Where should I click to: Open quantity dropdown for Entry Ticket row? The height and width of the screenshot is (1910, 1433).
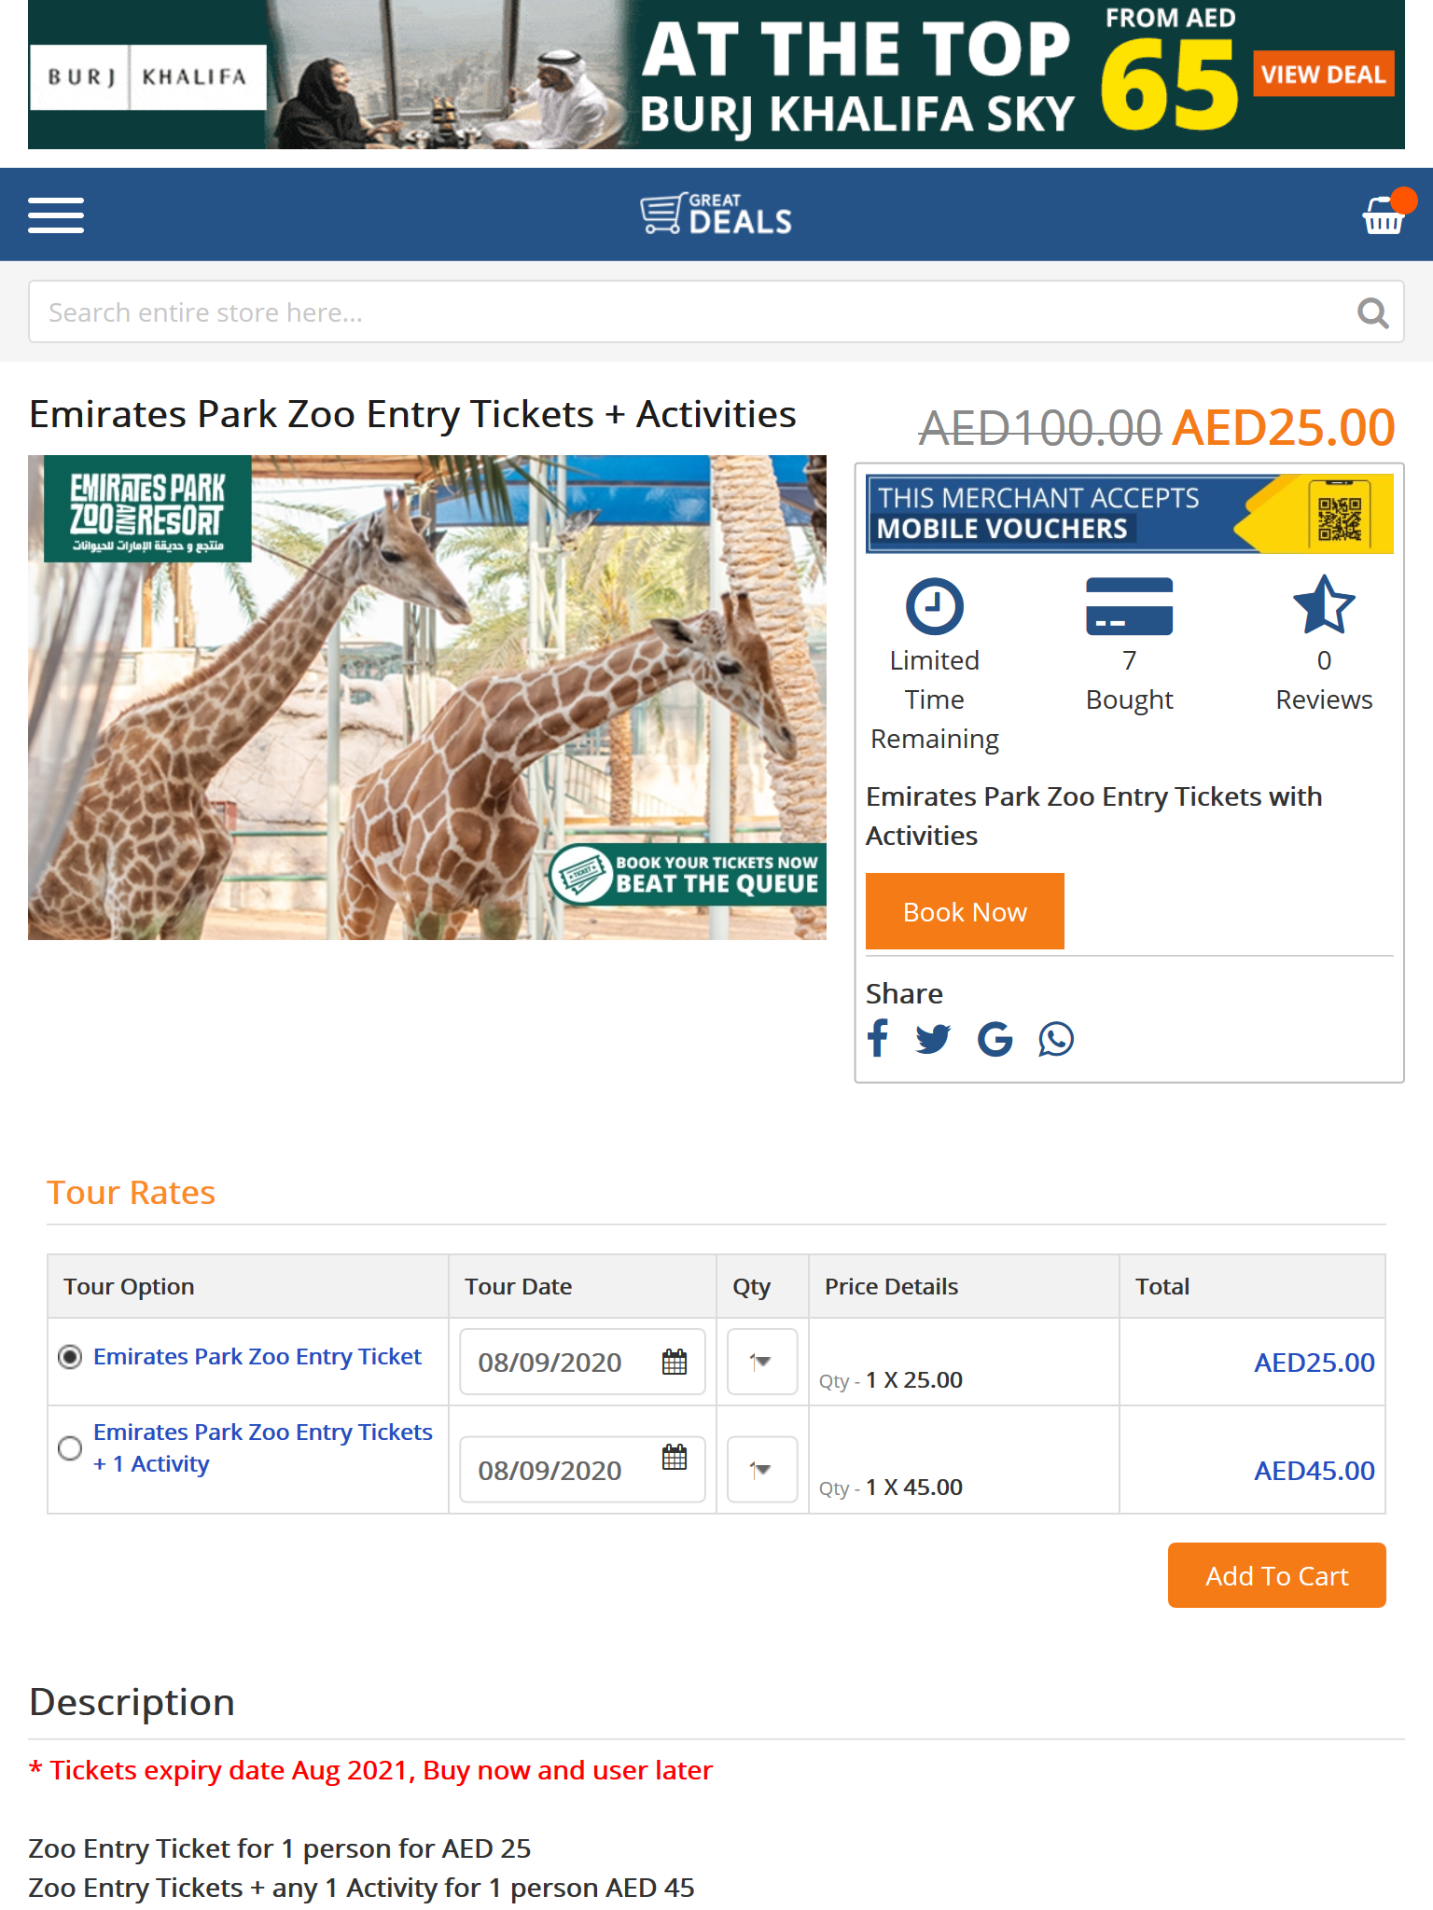pos(761,1362)
